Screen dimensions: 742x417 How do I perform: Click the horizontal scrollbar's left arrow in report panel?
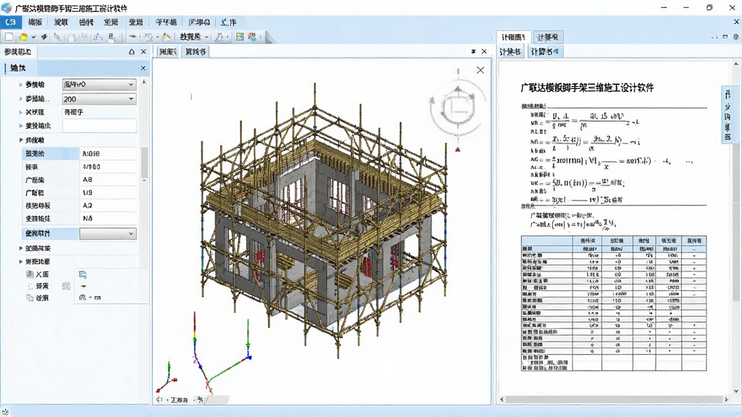click(x=501, y=400)
